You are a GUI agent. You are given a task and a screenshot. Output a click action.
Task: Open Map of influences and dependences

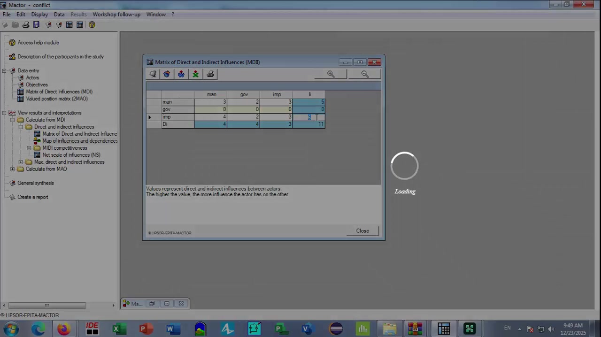point(80,141)
